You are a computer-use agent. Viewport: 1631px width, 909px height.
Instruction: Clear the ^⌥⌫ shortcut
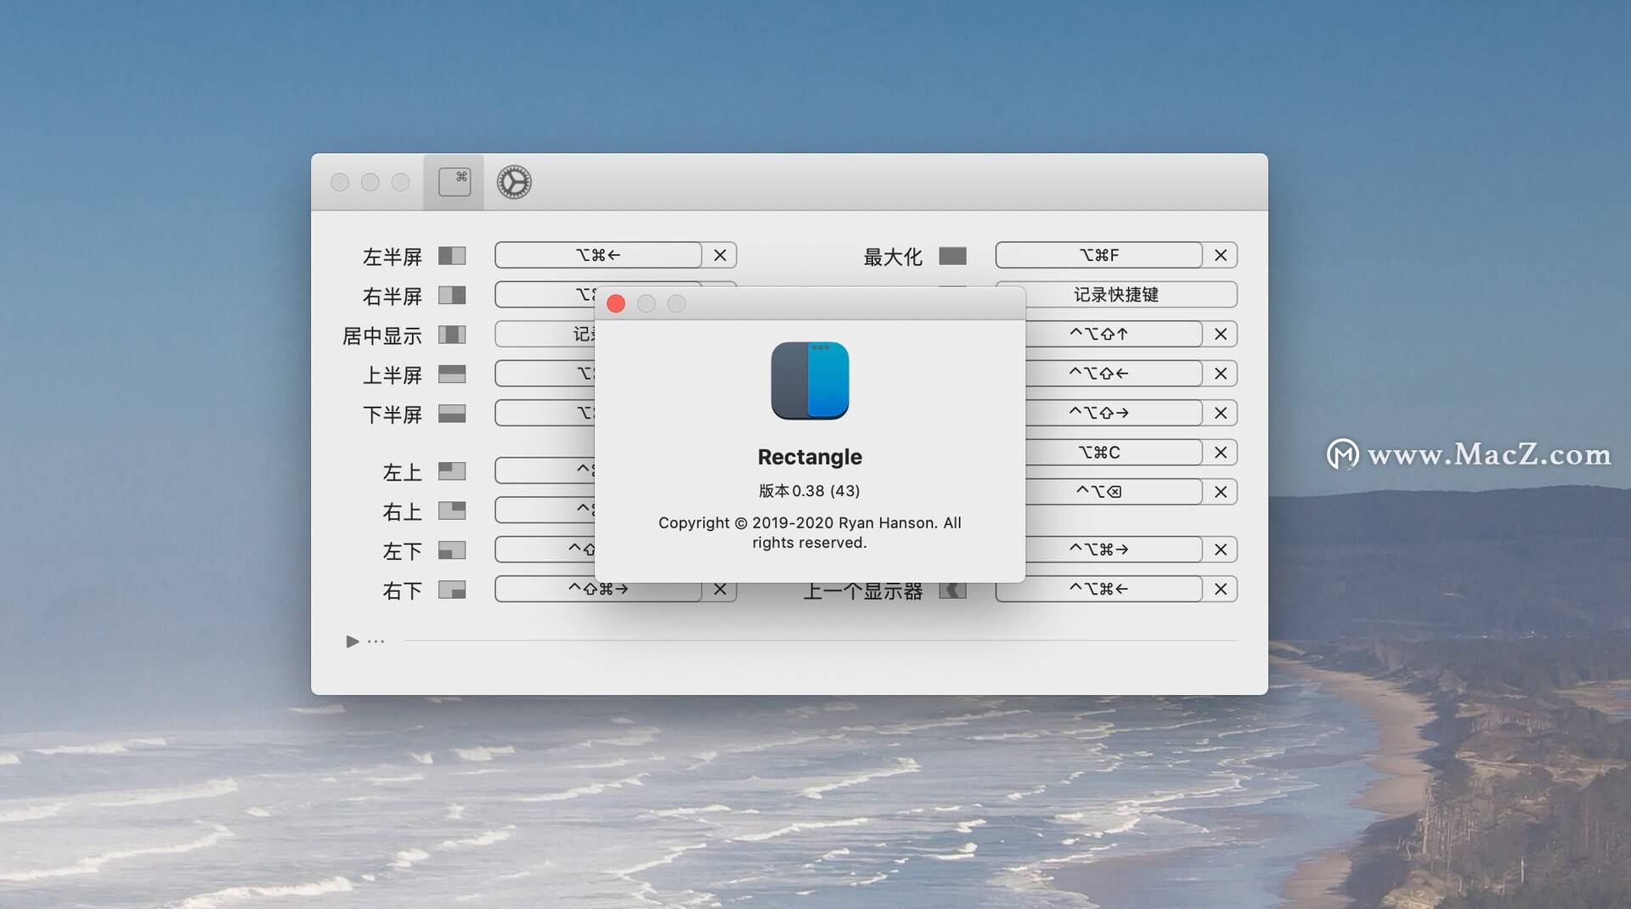1221,492
